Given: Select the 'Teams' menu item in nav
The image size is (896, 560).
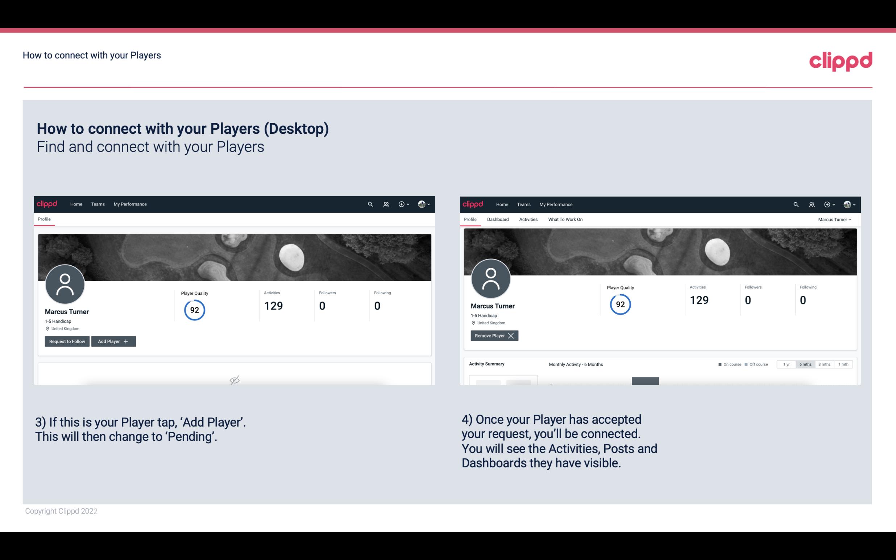Looking at the screenshot, I should coord(98,204).
